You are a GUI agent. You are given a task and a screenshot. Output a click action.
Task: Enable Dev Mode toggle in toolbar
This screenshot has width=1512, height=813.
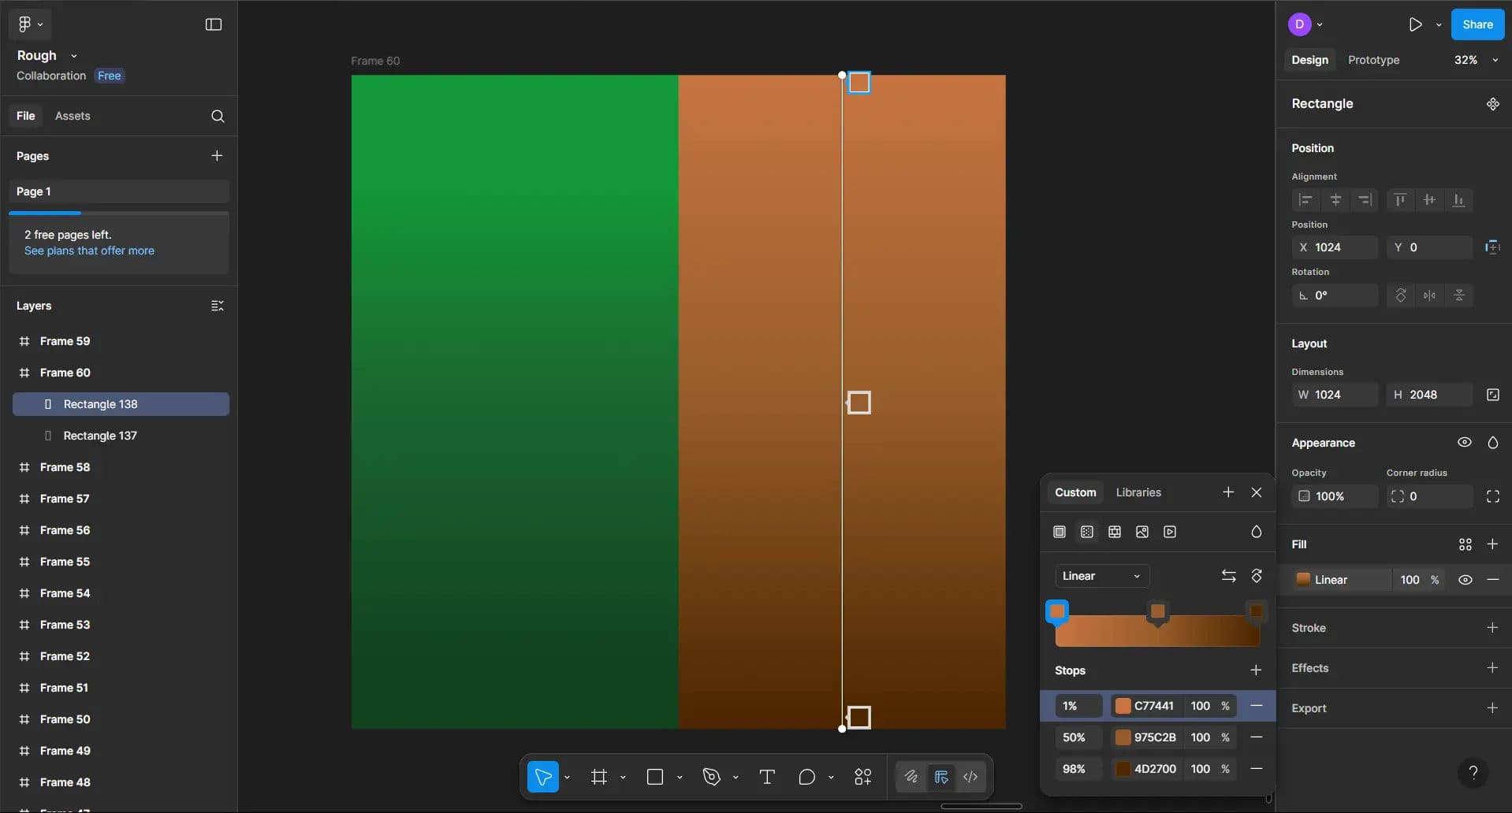point(970,778)
